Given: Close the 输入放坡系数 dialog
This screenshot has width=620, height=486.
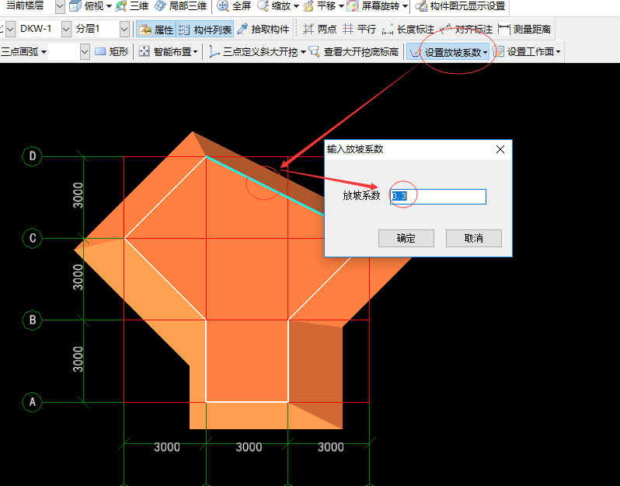Looking at the screenshot, I should click(x=500, y=149).
